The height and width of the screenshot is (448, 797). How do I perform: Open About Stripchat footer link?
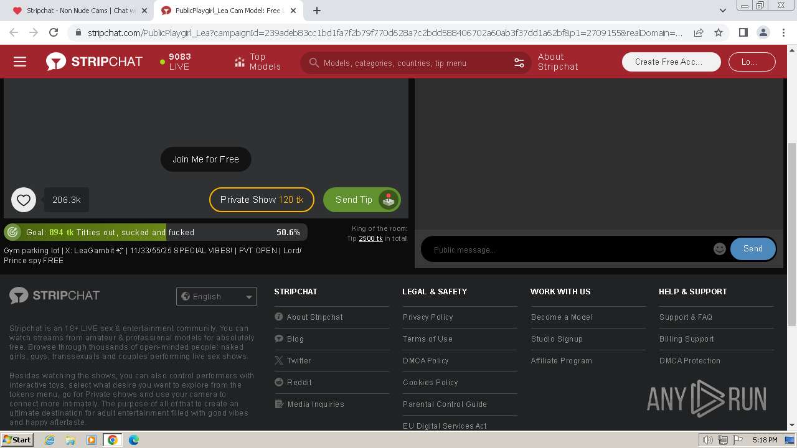pos(314,317)
